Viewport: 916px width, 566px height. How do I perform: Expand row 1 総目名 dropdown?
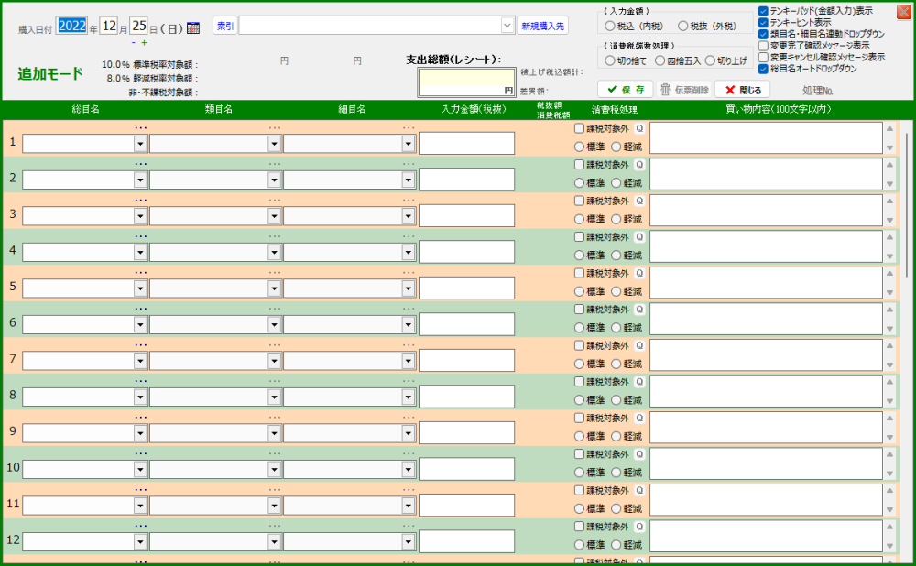[x=140, y=144]
